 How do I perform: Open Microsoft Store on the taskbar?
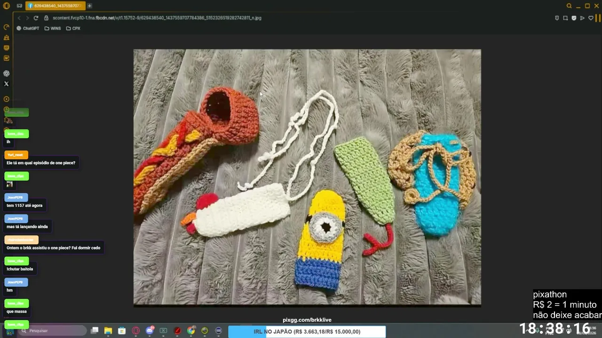122,330
